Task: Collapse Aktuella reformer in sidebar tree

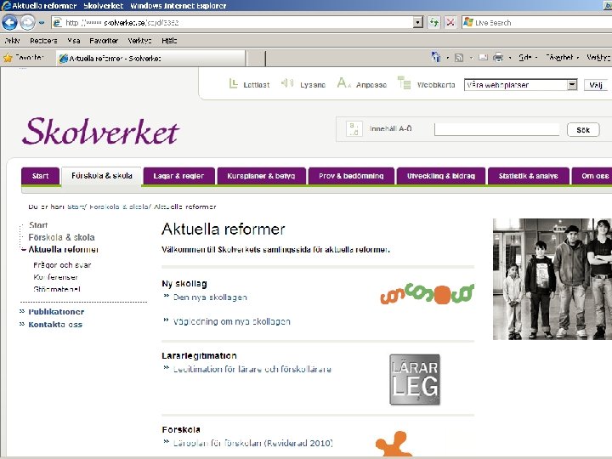Action: point(24,249)
